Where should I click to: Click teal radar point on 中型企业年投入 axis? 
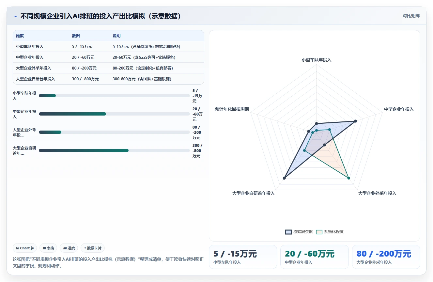point(330,130)
